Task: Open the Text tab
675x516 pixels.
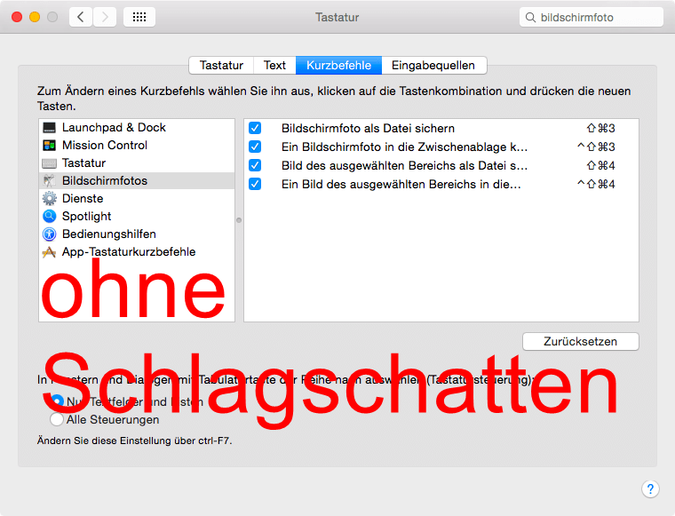Action: click(274, 65)
